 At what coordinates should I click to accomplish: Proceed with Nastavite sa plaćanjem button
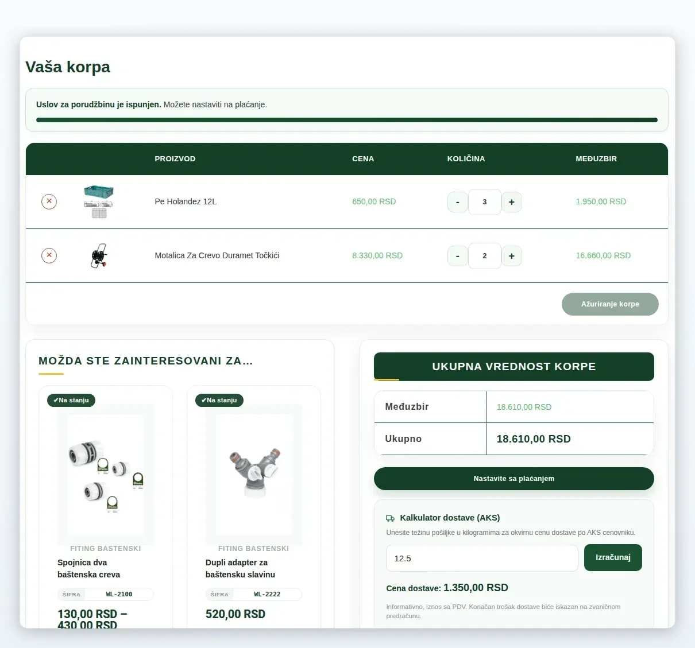click(514, 479)
